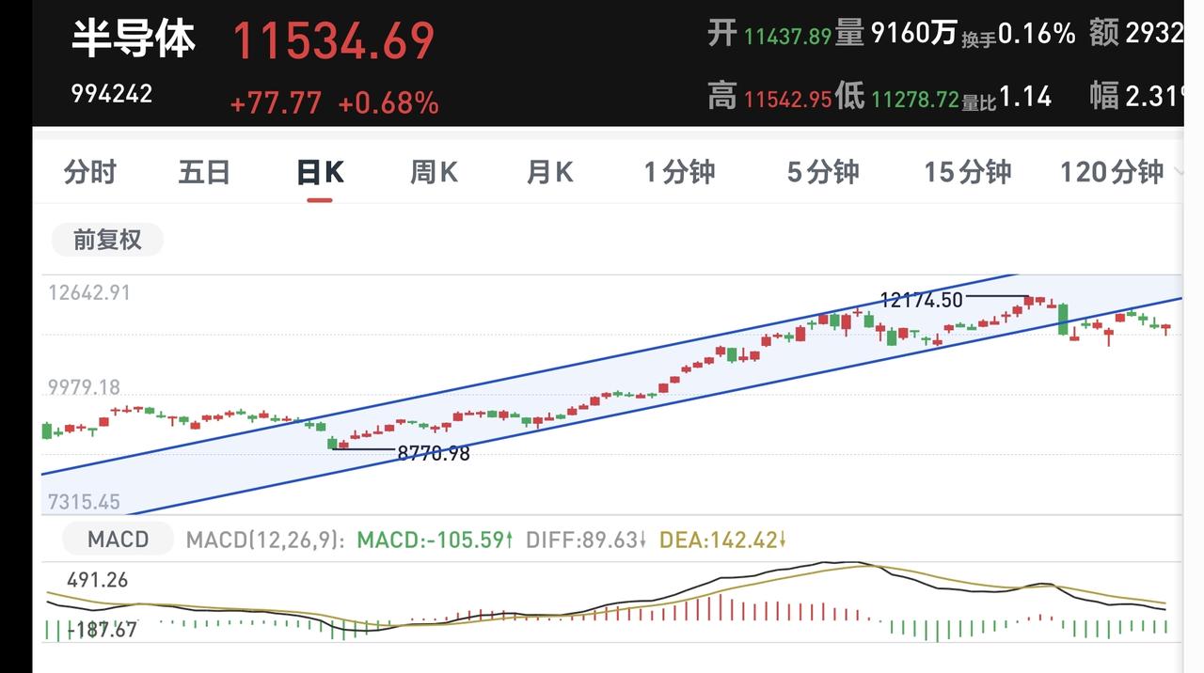
Task: Switch to 15分钟 interval
Action: [x=968, y=172]
